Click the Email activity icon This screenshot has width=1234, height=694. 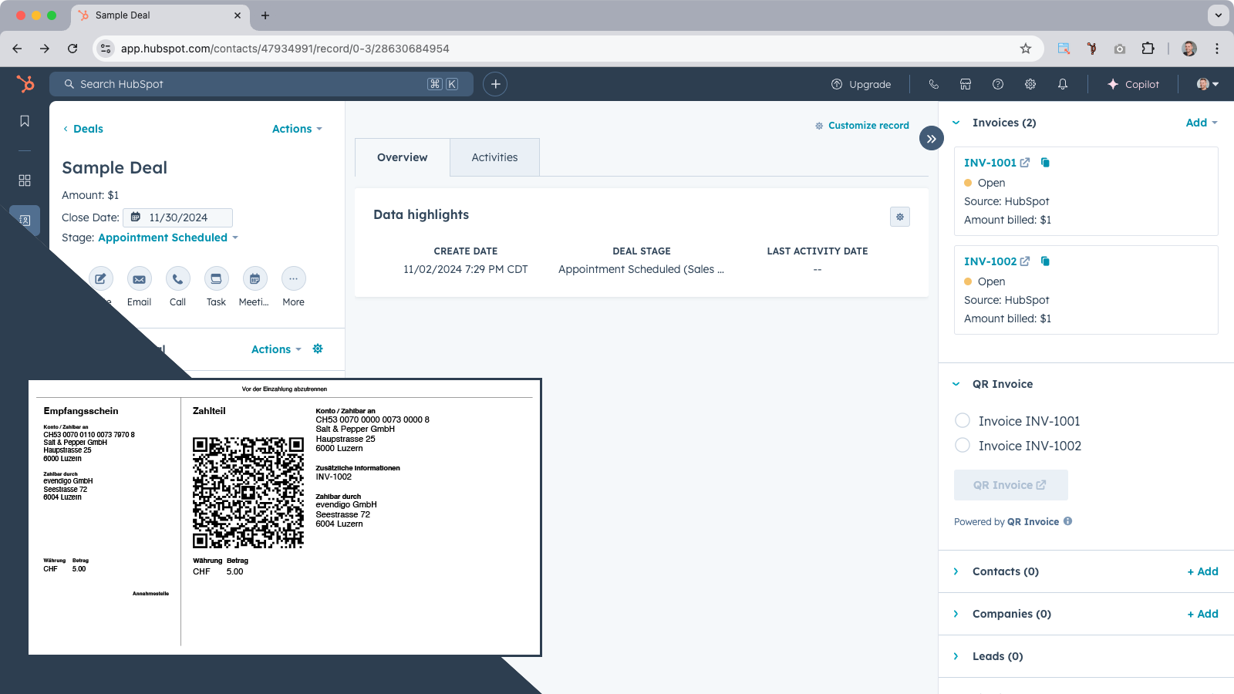coord(139,279)
